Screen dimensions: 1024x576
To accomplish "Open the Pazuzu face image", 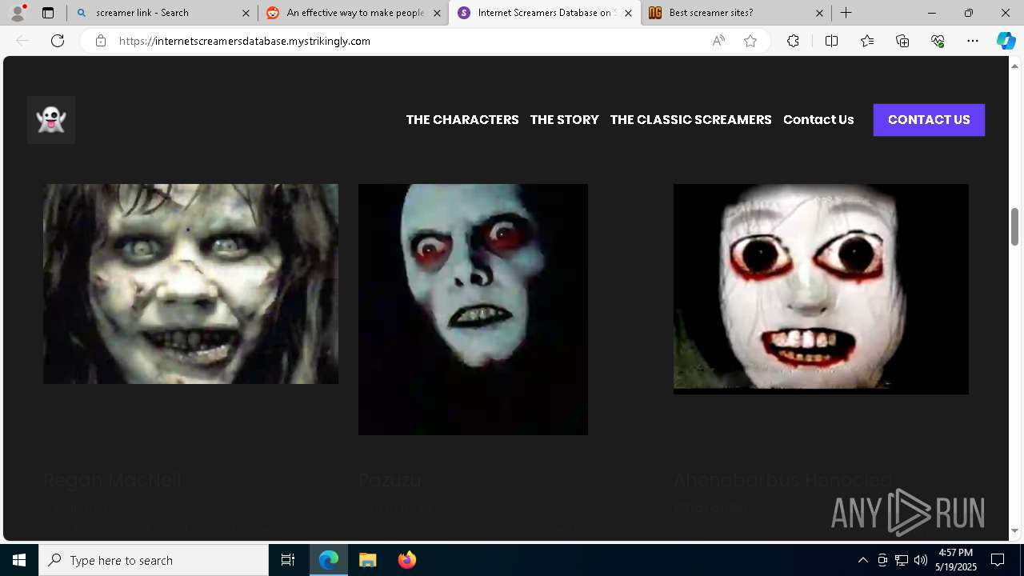I will click(473, 310).
